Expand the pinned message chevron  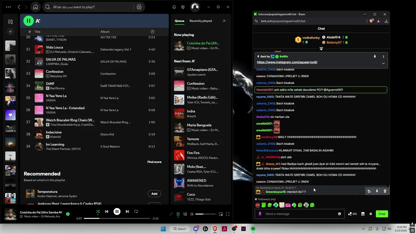coord(383,63)
